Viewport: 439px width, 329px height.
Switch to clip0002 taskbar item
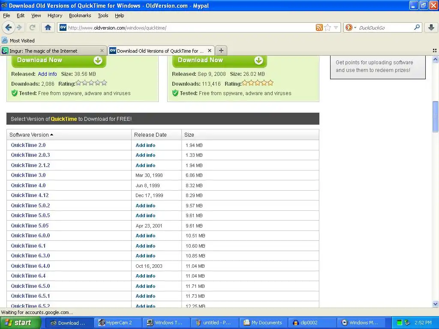point(312,323)
